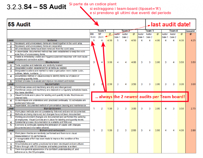
Task: Select the Team 1 column header
Action: pyautogui.click(x=101, y=31)
